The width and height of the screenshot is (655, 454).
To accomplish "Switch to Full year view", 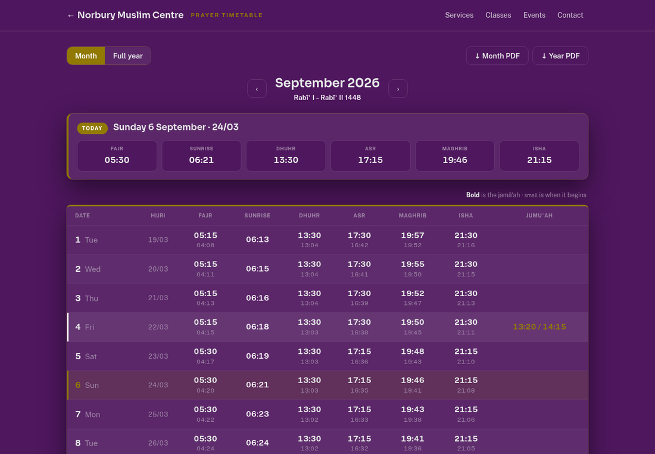I will [128, 55].
